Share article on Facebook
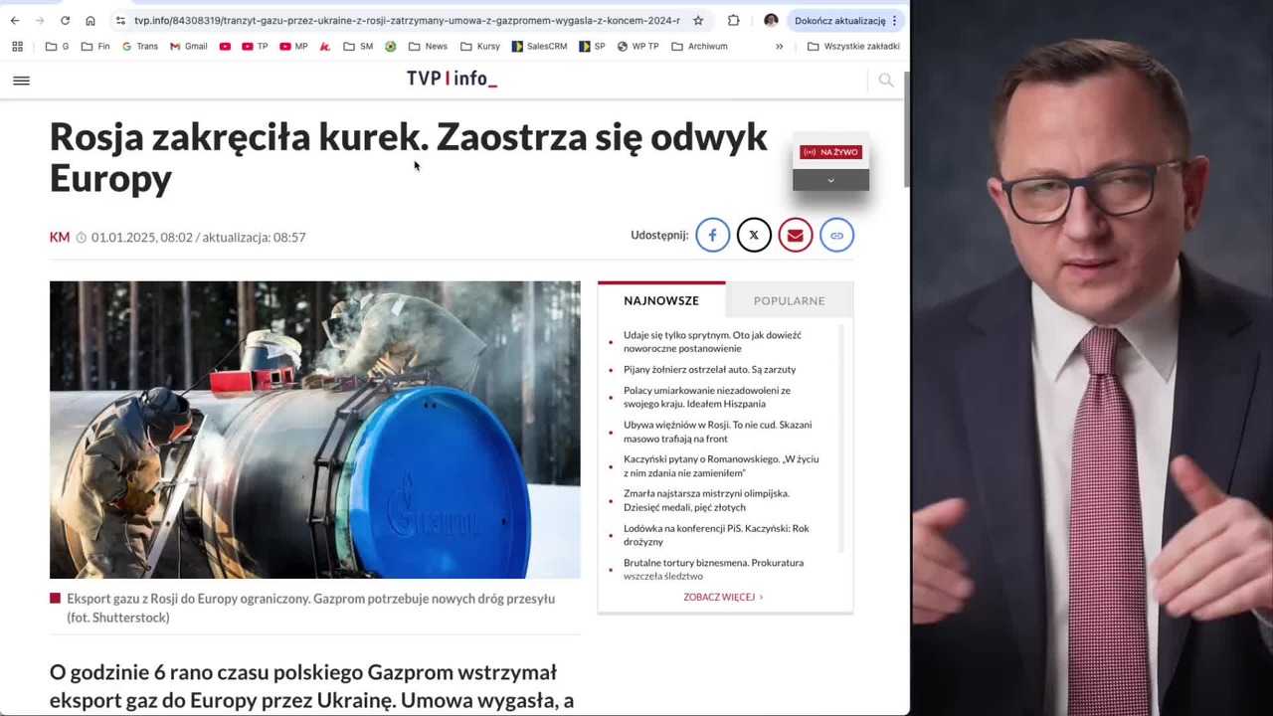 712,236
